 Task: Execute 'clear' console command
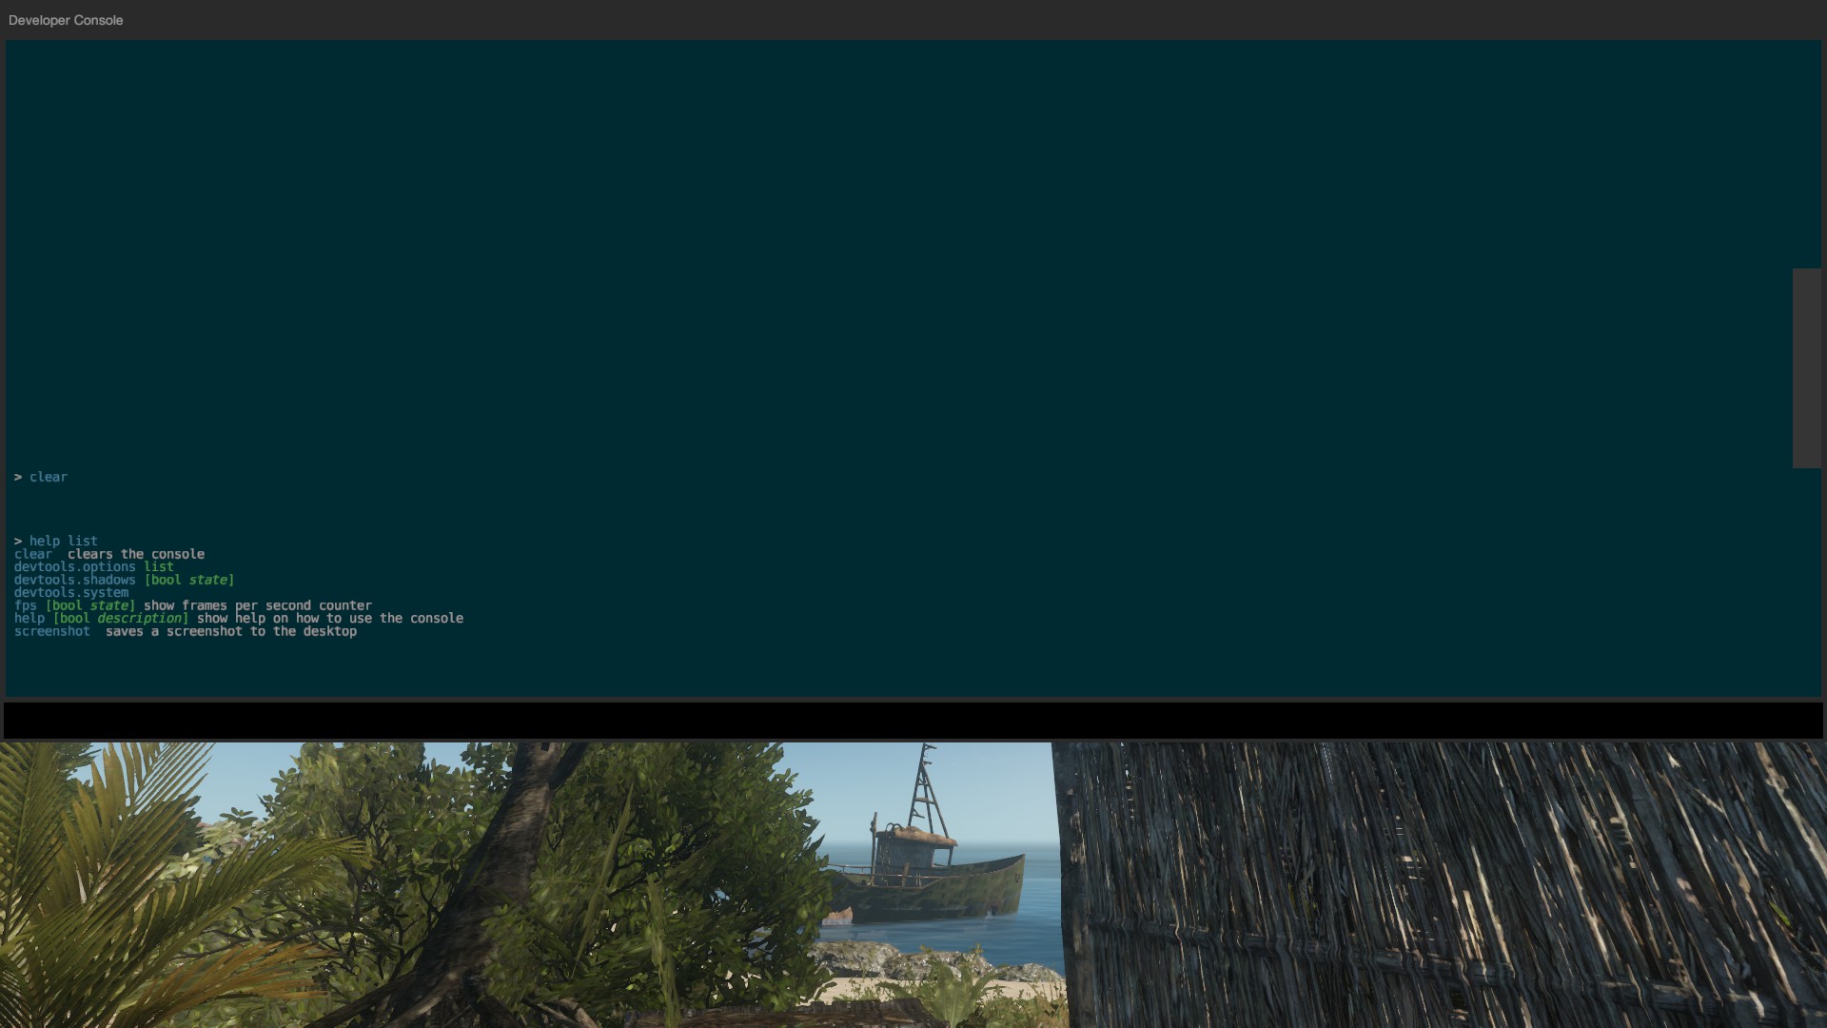[48, 476]
